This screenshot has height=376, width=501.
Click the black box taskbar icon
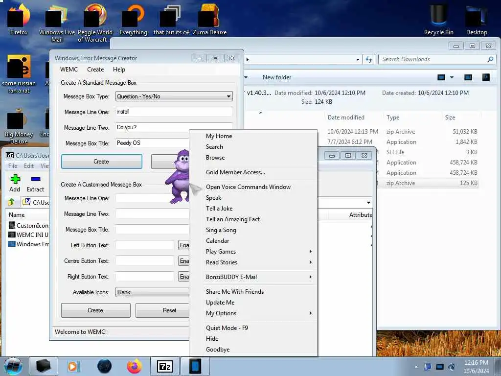[x=44, y=366]
